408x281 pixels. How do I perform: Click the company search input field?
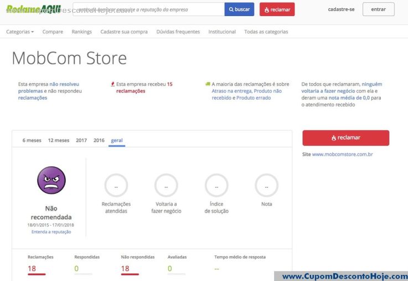pos(148,9)
